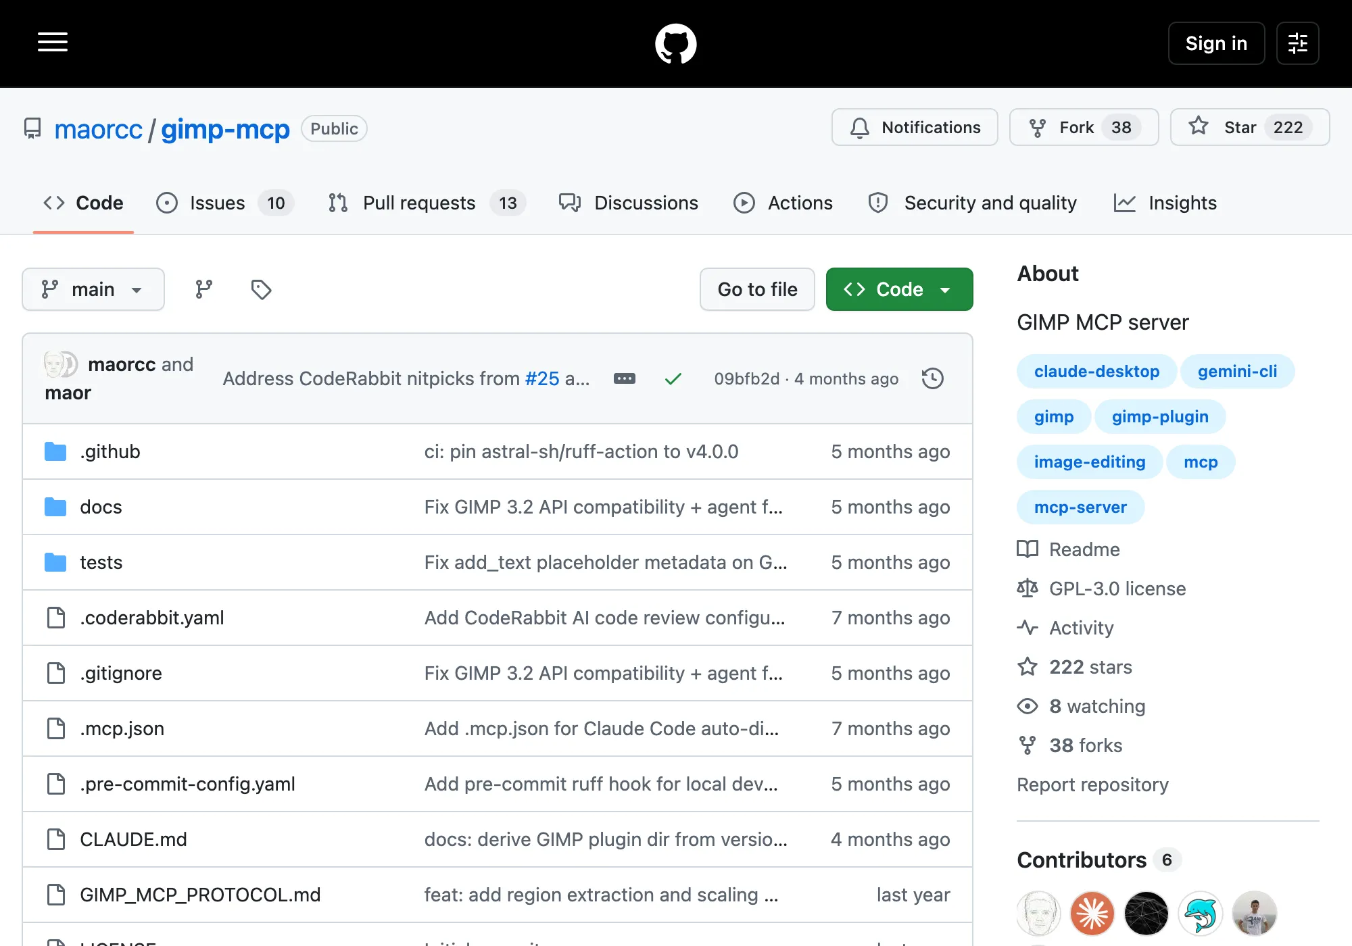Select the mcp-server topic tag
The width and height of the screenshot is (1352, 946).
click(x=1080, y=507)
